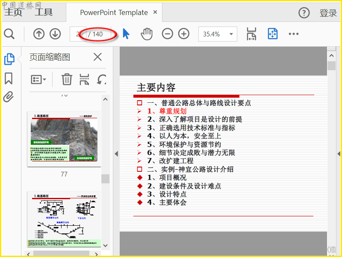Viewport: 342px width, 257px height.
Task: Go to next page with down arrow
Action: pos(55,34)
